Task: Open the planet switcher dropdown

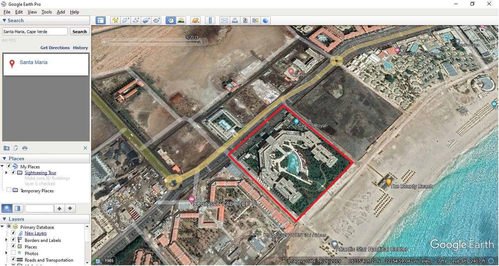Action: click(x=196, y=20)
